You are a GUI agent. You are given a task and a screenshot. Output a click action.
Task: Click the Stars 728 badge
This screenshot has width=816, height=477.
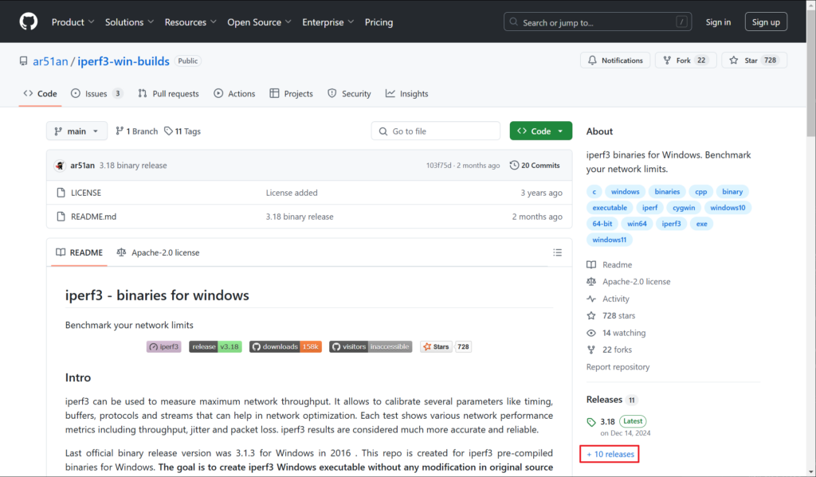tap(445, 346)
